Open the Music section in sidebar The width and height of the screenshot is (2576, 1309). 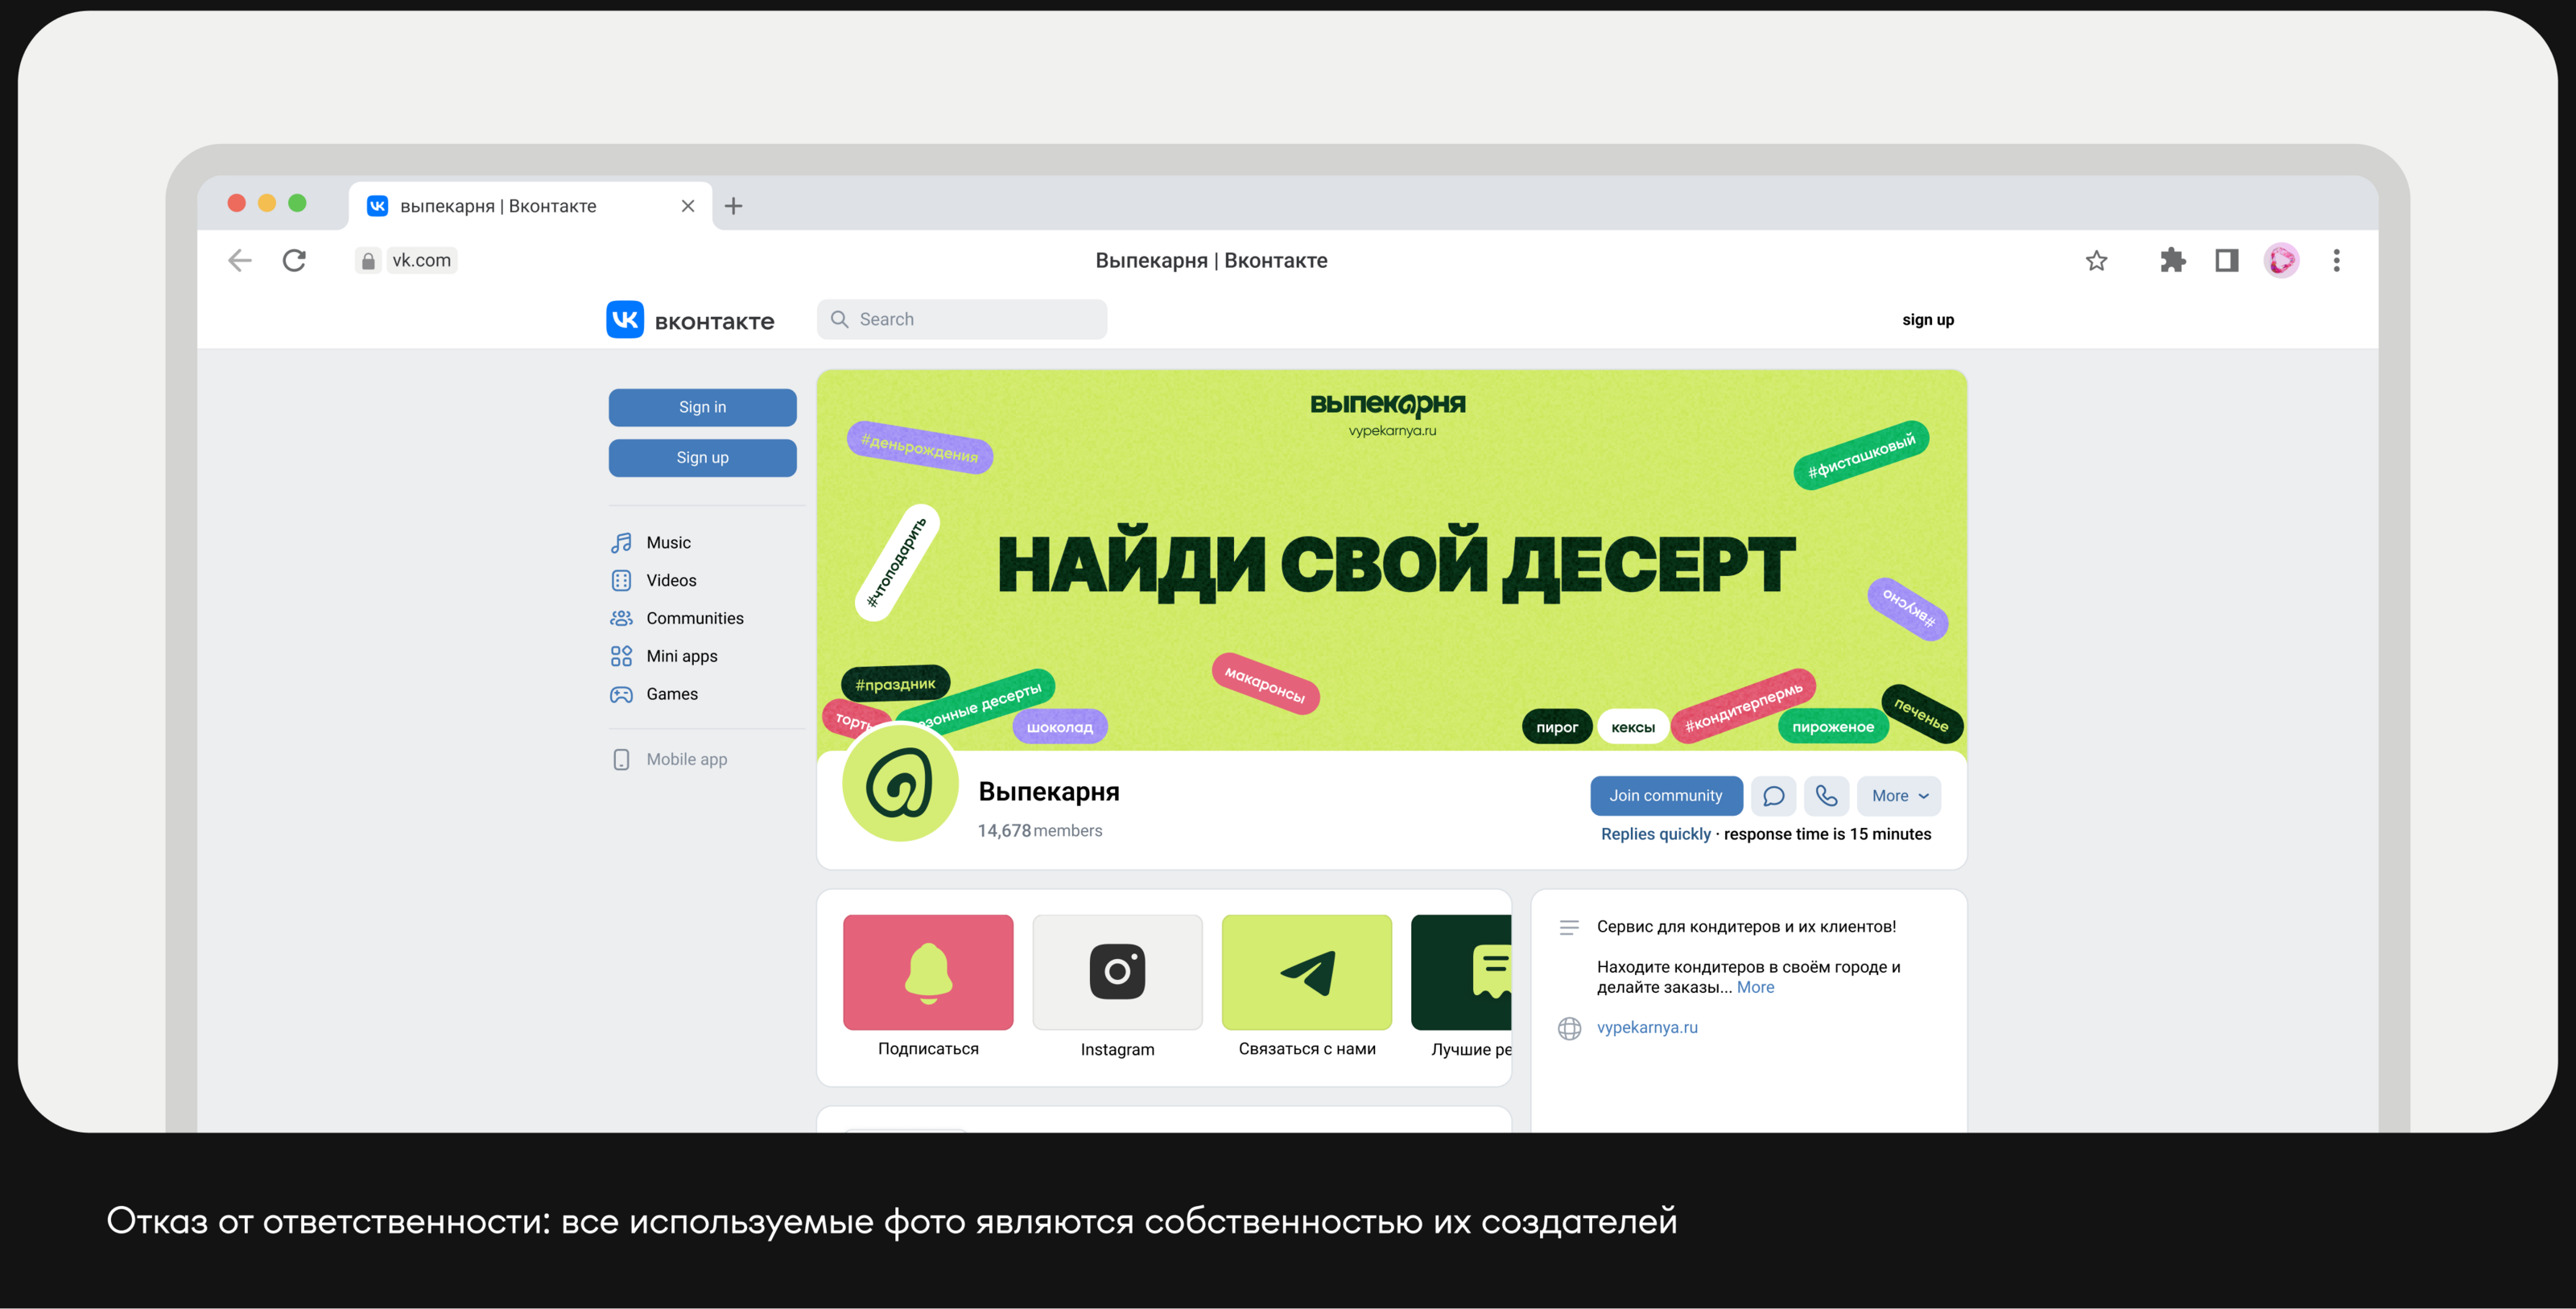pyautogui.click(x=667, y=542)
